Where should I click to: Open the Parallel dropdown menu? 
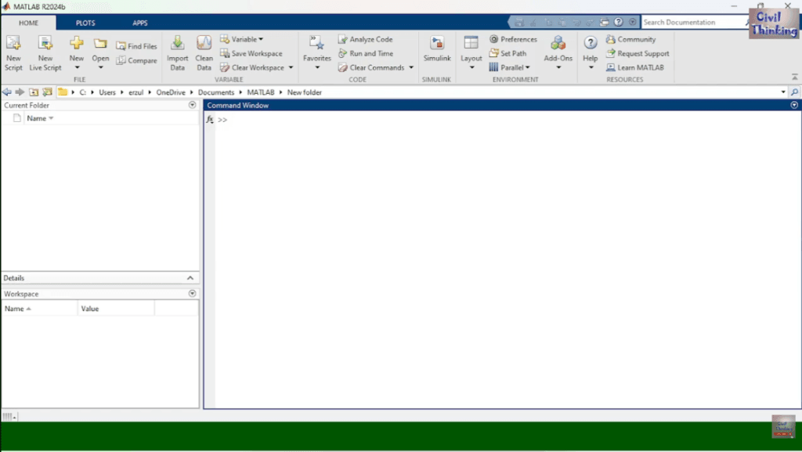510,67
